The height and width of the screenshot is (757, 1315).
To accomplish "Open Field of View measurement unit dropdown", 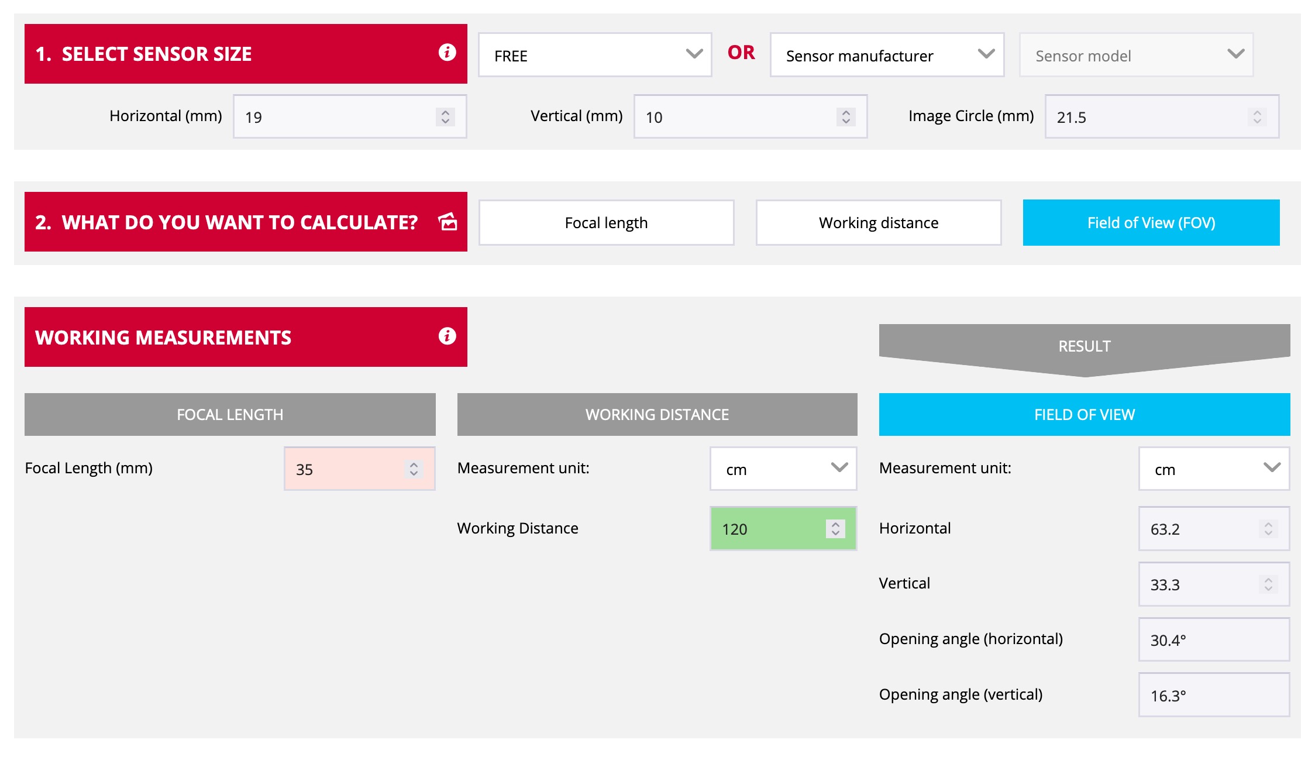I will click(1214, 469).
